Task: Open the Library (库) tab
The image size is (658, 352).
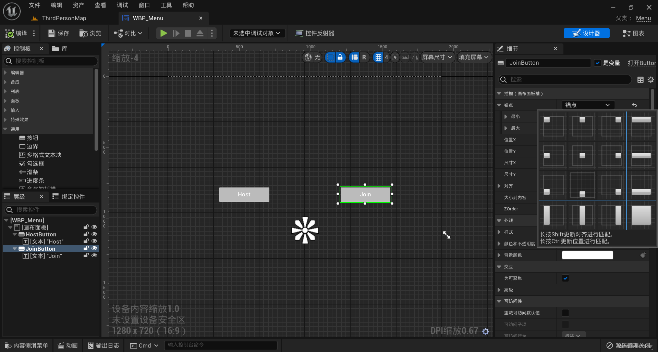Action: click(60, 49)
